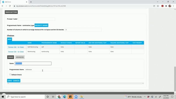Image resolution: width=176 pixels, height=99 pixels.
Task: Click the taskbar search box
Action: click(x=25, y=97)
